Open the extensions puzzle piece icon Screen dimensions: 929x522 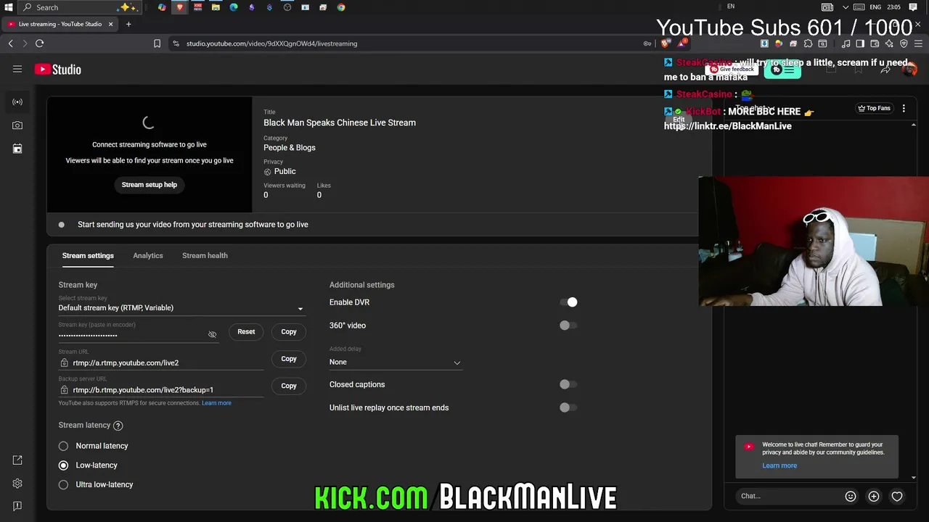pos(808,43)
